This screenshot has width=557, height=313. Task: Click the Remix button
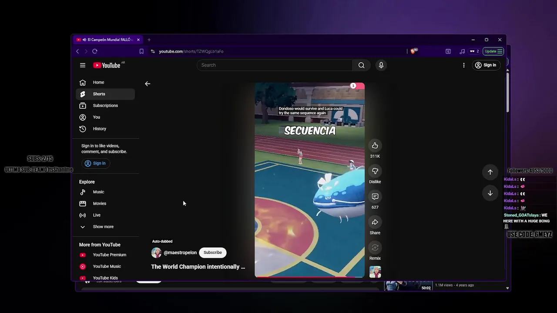point(375,248)
